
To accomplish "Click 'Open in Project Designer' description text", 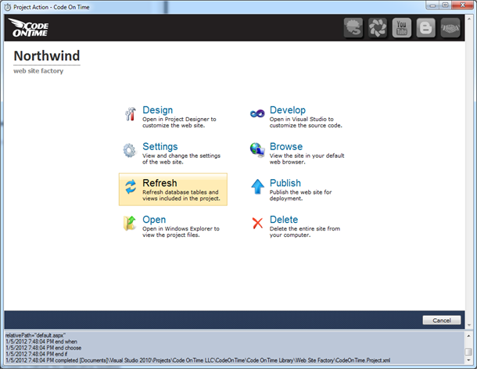I will click(179, 122).
